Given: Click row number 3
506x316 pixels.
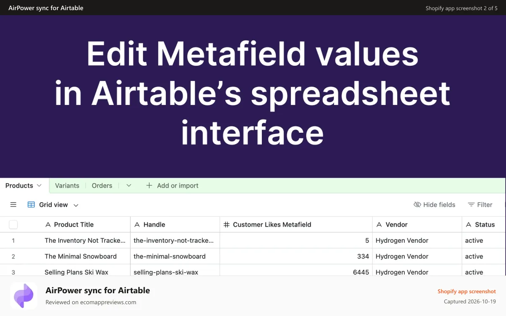Looking at the screenshot, I should pos(13,272).
